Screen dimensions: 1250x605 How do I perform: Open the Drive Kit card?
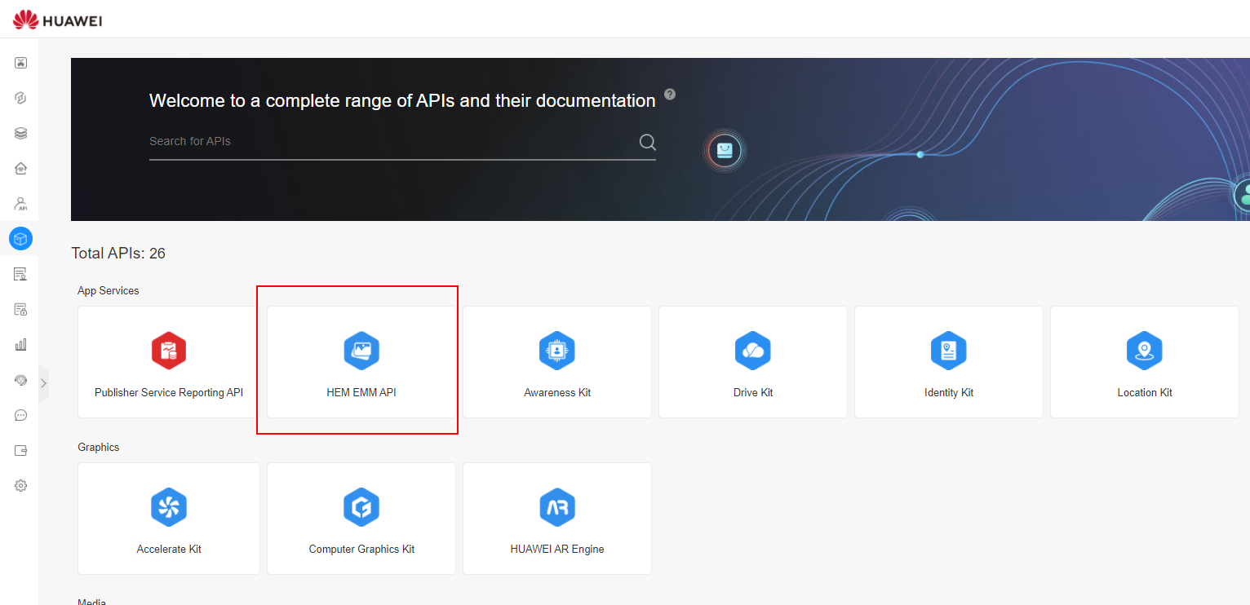753,362
